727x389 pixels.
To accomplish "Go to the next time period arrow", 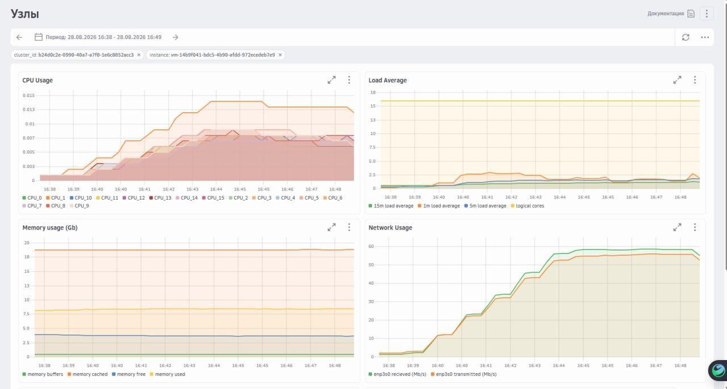I will pyautogui.click(x=176, y=37).
